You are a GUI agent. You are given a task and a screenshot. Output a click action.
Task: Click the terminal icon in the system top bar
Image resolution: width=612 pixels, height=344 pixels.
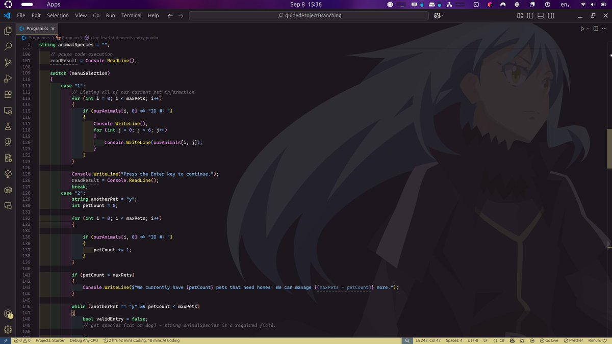(475, 4)
